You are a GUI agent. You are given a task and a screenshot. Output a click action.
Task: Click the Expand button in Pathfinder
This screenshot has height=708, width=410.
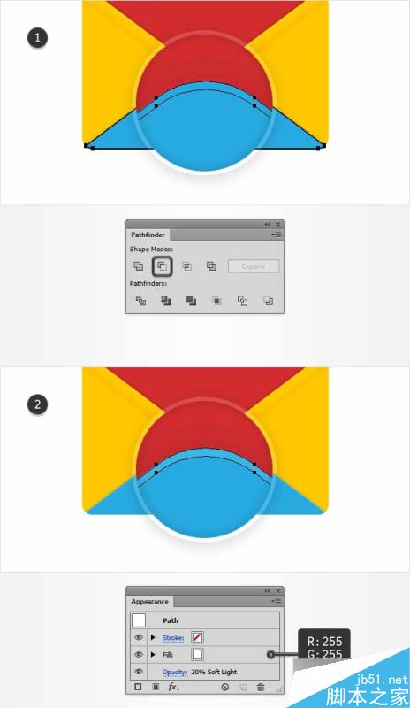click(254, 266)
